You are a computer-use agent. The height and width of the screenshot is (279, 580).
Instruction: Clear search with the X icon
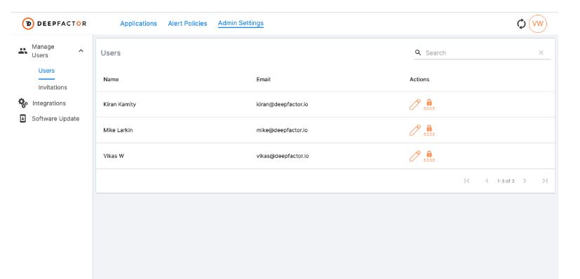click(541, 52)
